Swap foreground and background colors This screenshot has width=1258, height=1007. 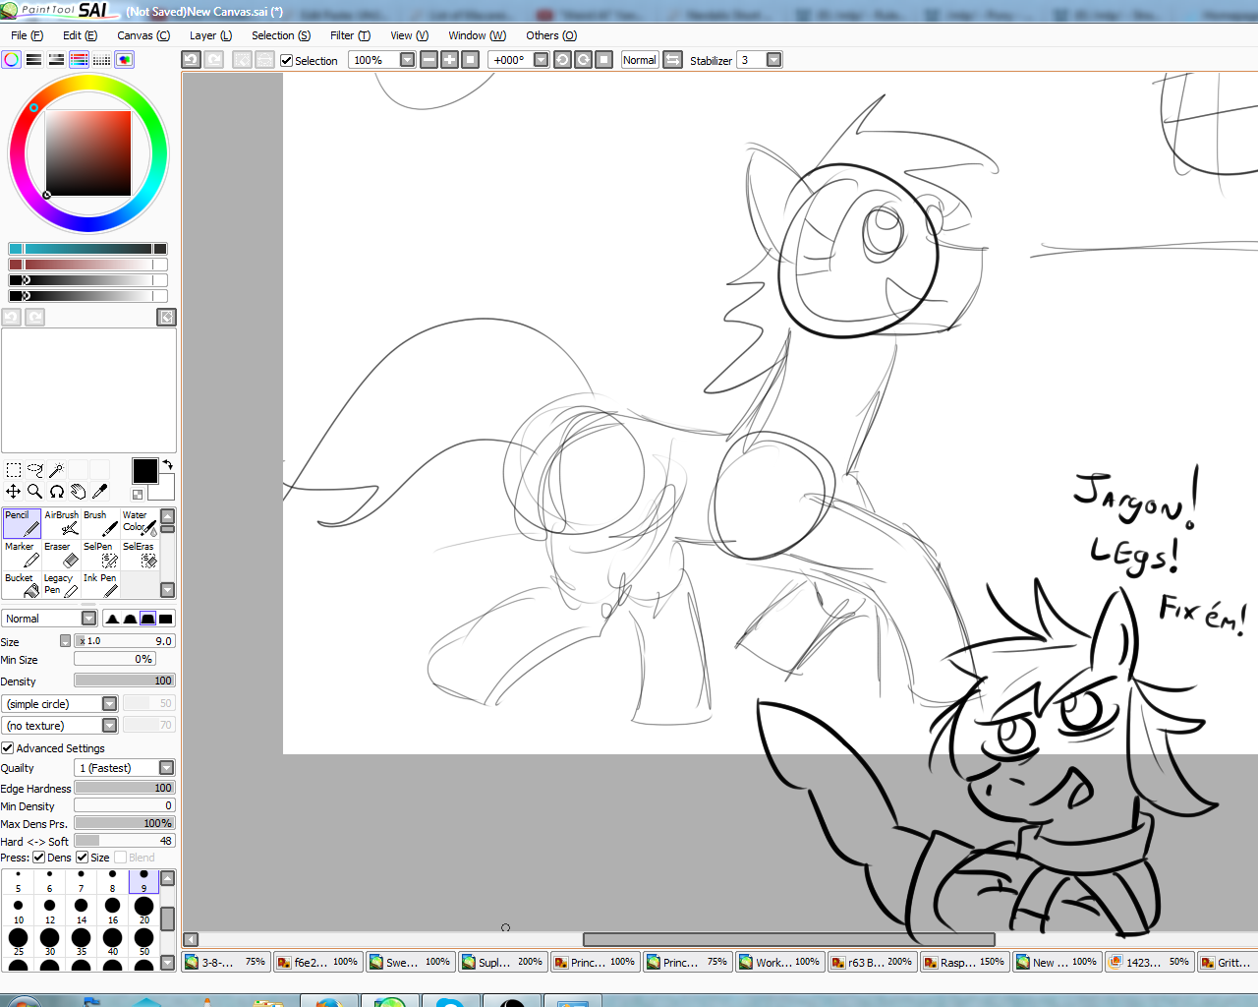(x=167, y=464)
